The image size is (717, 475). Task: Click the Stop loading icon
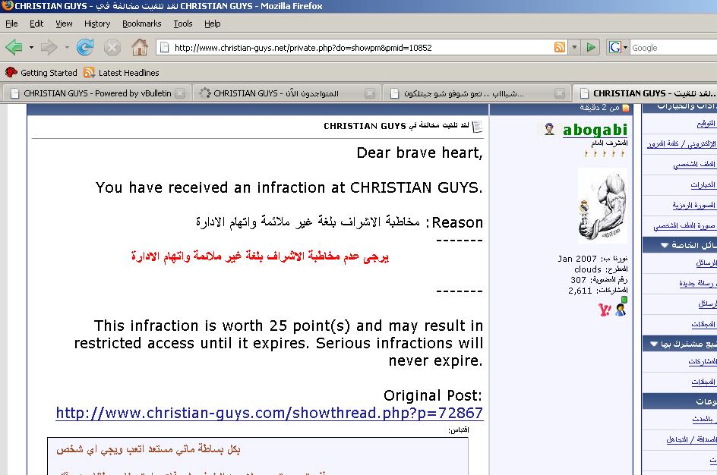pos(112,48)
